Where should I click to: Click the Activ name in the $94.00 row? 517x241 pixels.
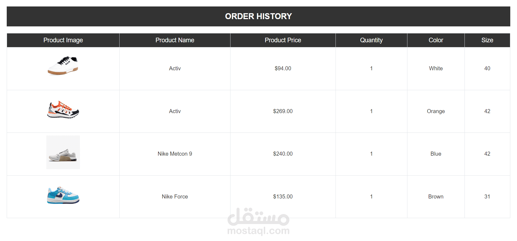click(x=175, y=68)
